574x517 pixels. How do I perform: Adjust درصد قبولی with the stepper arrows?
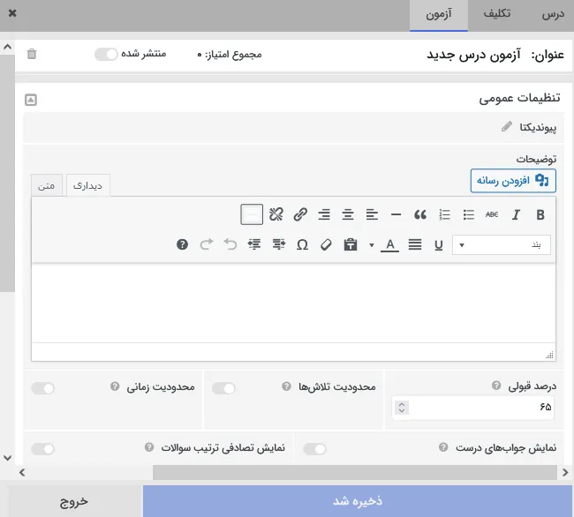[402, 408]
